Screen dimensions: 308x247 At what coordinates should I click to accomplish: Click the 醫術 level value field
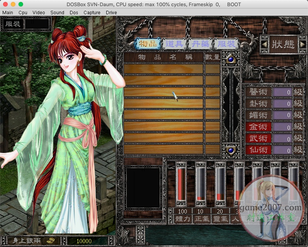tap(282, 92)
